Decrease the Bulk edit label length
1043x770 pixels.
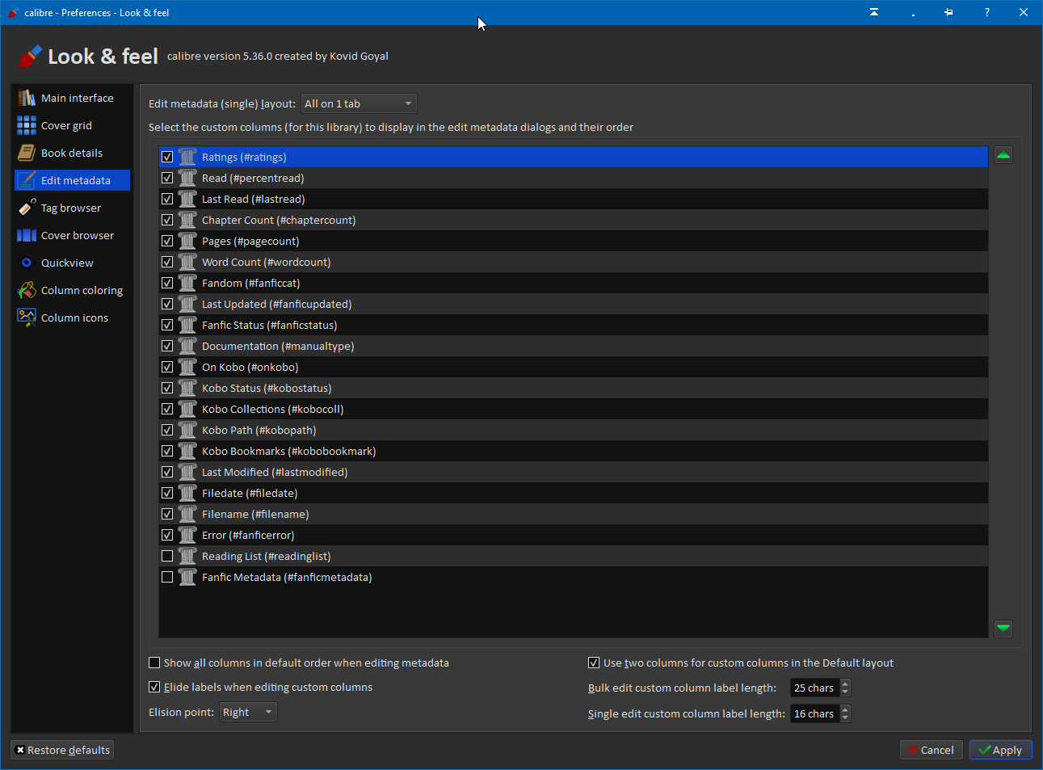(x=845, y=692)
